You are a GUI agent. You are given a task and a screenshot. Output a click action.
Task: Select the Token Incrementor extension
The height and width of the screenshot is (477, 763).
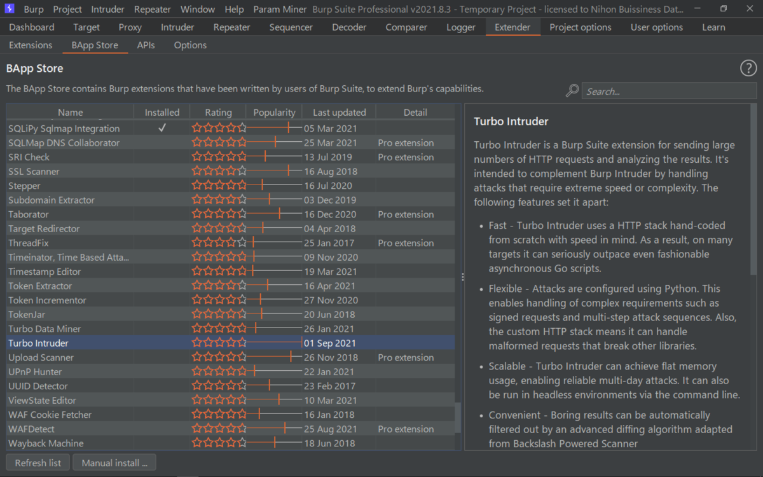[x=230, y=300]
